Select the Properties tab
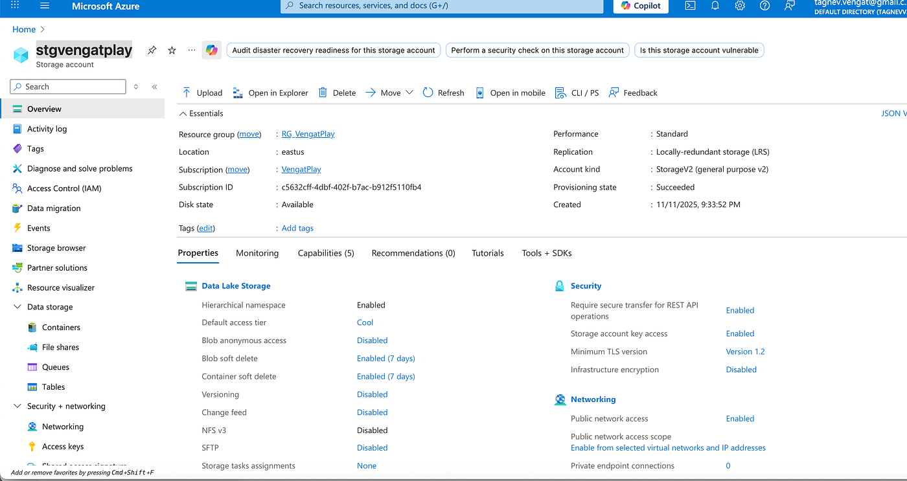Viewport: 907px width, 481px height. tap(198, 253)
